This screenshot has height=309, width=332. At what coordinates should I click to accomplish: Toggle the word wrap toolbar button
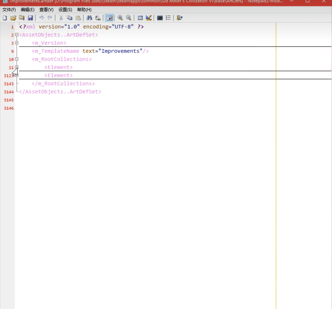(x=109, y=18)
